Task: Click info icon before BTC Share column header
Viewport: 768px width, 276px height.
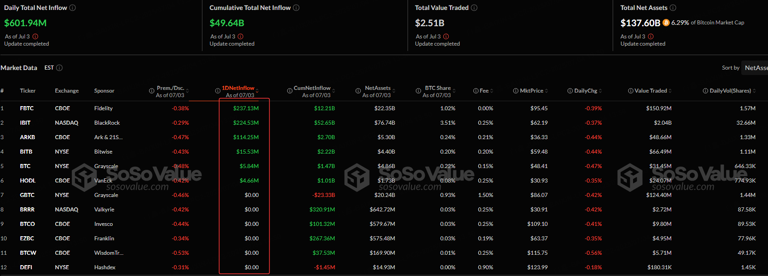Action: (418, 91)
